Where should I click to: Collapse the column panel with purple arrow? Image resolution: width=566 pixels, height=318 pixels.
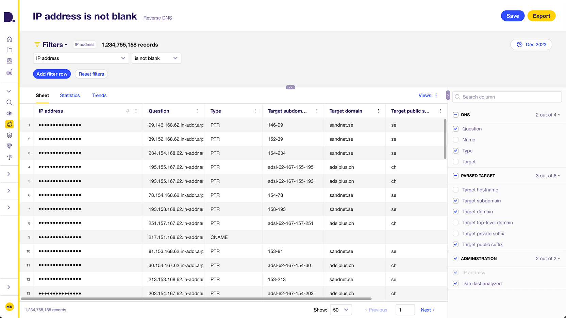pyautogui.click(x=448, y=95)
